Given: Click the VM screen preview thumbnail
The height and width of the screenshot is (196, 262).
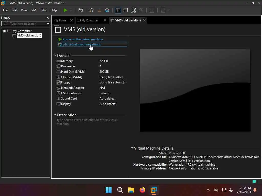Looking at the screenshot, I should click(195, 90).
